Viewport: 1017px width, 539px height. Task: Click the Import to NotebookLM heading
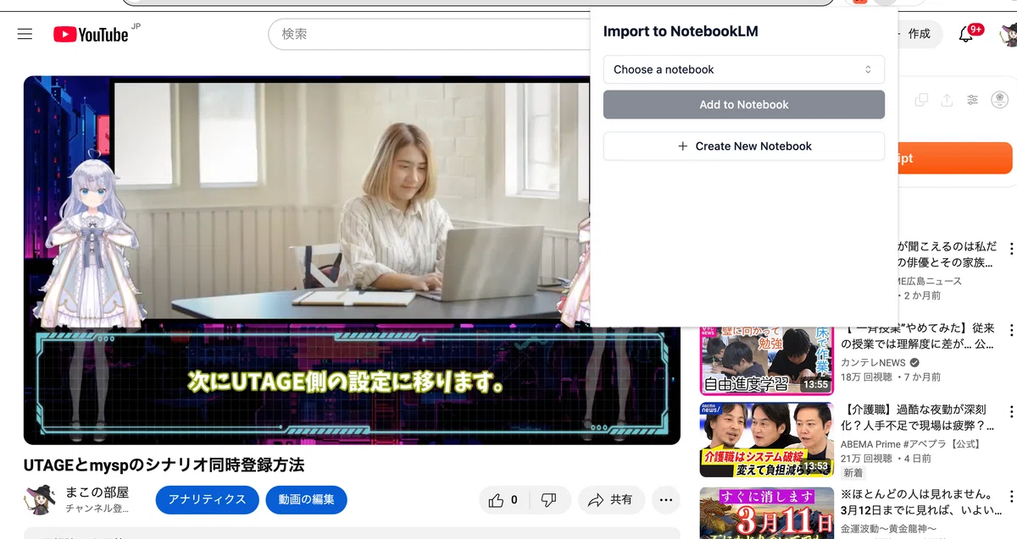click(681, 31)
